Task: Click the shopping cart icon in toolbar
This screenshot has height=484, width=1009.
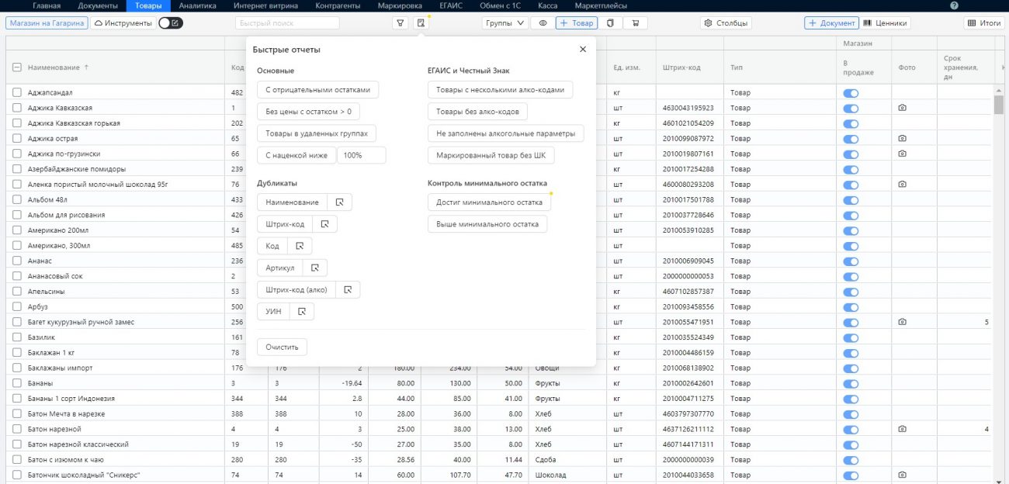Action: click(x=635, y=23)
